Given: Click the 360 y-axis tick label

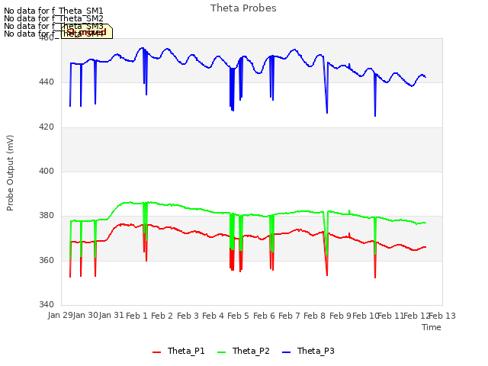Looking at the screenshot, I should [47, 260].
